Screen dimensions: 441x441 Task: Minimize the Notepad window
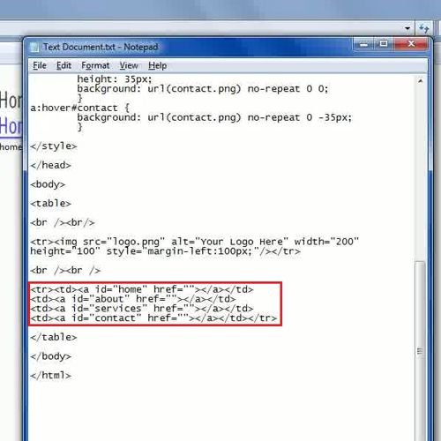[x=364, y=44]
